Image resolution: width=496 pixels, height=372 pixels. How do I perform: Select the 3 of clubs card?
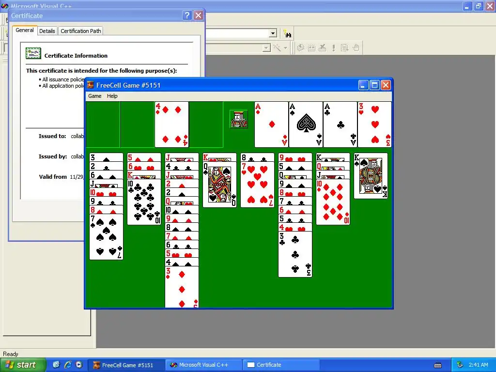[x=295, y=254]
